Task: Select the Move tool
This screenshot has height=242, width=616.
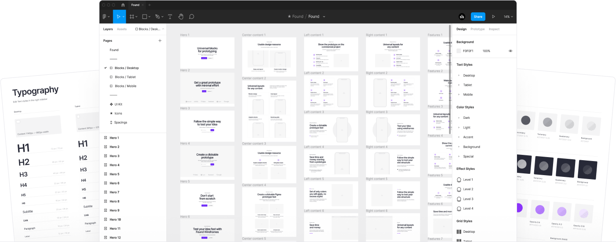Action: (117, 17)
